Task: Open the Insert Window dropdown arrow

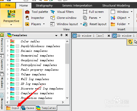Action: point(131,12)
